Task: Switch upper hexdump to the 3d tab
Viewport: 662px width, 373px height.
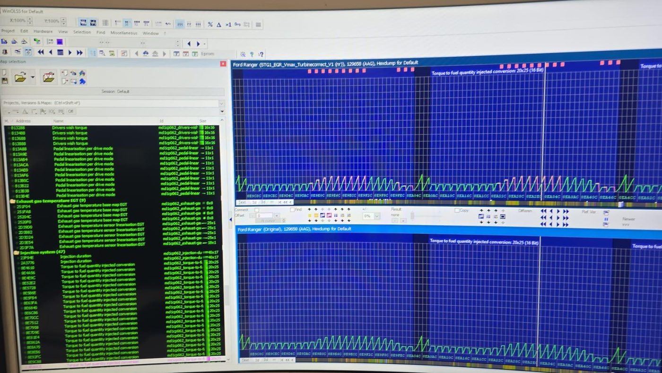Action: click(x=264, y=202)
